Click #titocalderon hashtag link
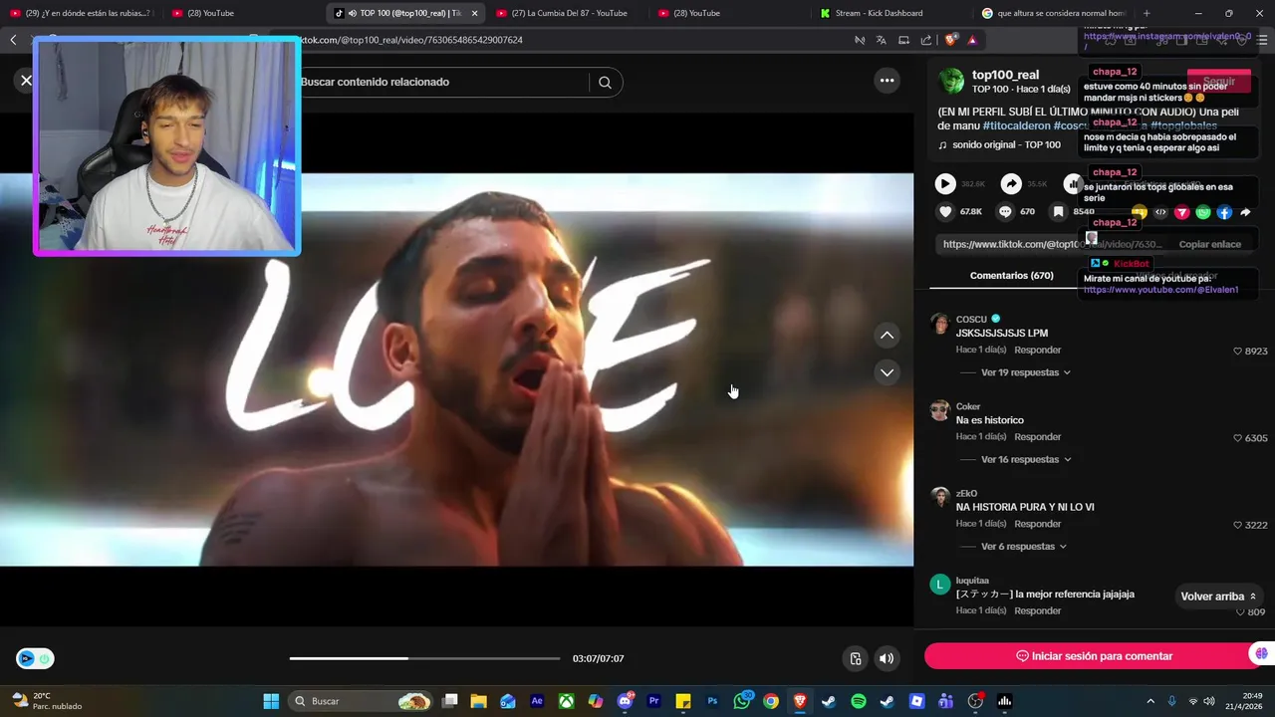Viewport: 1275px width, 717px height. [1016, 126]
